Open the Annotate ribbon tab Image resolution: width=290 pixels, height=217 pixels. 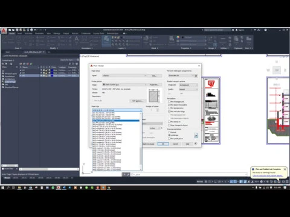point(28,33)
